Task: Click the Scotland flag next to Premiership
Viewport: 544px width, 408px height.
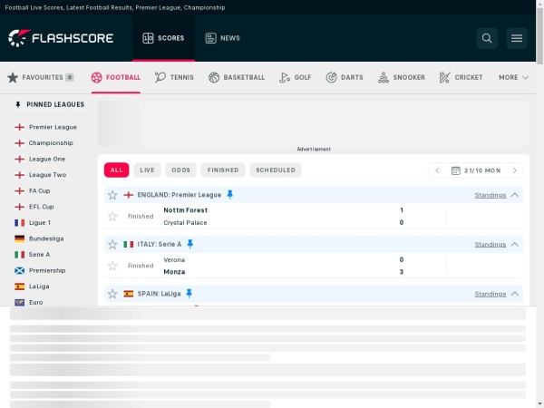Action: (19, 270)
